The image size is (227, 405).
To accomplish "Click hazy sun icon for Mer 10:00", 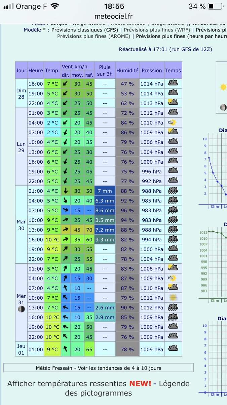I will point(173,298).
